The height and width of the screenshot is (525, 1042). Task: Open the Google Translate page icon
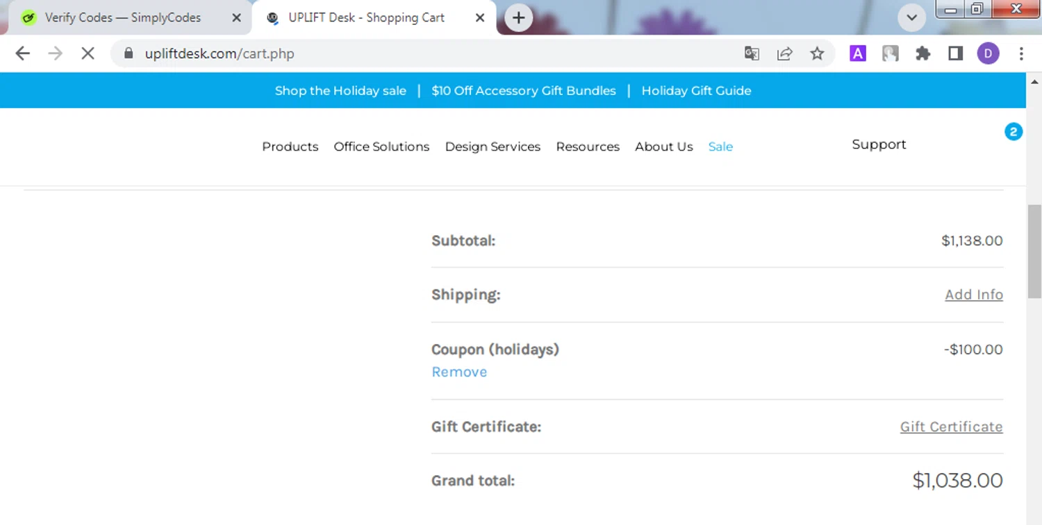752,53
